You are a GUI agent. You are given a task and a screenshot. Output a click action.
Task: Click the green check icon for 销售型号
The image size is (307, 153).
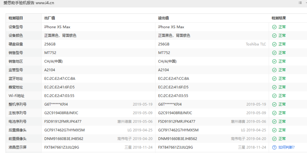pyautogui.click(x=274, y=53)
